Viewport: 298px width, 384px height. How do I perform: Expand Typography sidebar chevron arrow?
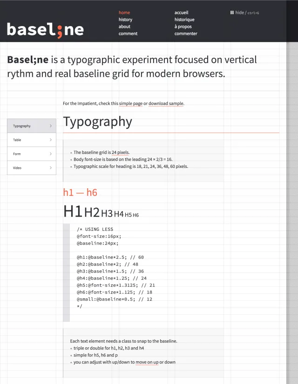51,126
